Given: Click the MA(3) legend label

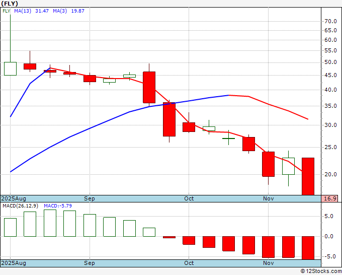Looking at the screenshot, I should click(x=60, y=11).
